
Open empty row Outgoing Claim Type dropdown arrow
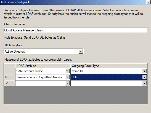pos(144,83)
